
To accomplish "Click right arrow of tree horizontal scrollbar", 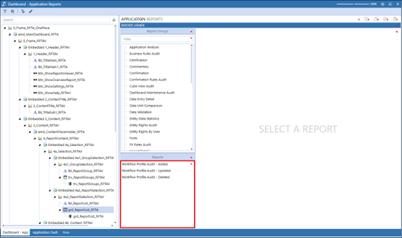I will [x=112, y=226].
